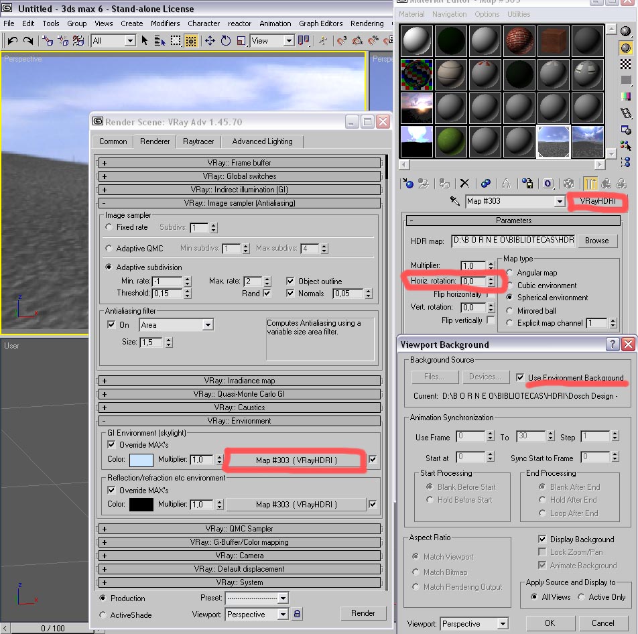Redo using the main toolbar arrow

click(x=28, y=41)
